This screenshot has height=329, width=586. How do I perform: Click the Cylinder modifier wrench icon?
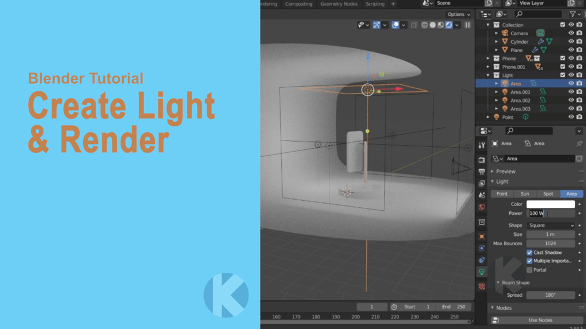click(x=540, y=42)
